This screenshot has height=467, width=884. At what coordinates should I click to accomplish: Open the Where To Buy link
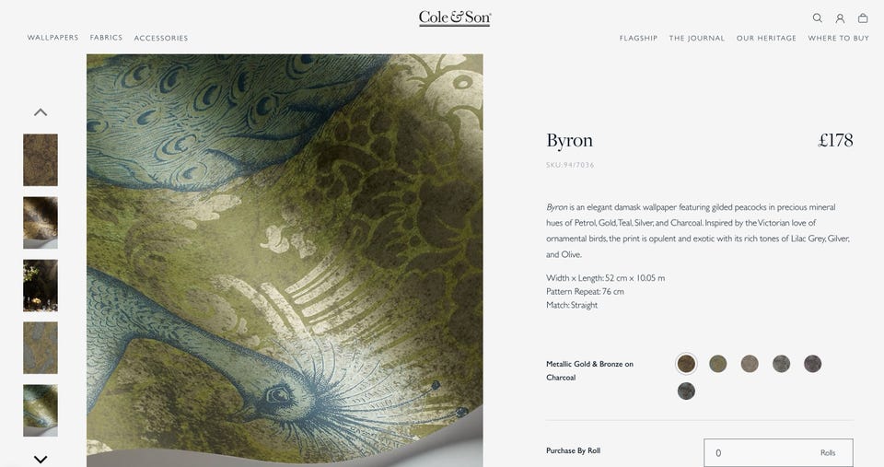pos(838,38)
